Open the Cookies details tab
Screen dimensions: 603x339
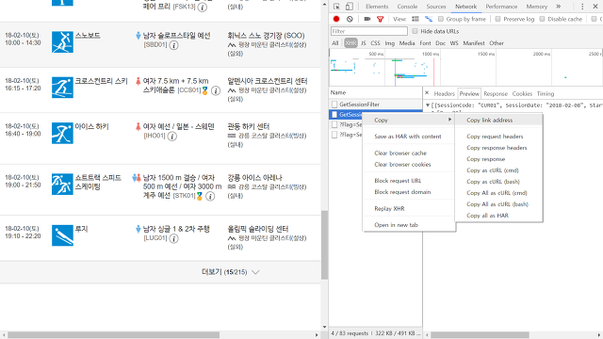coord(522,93)
